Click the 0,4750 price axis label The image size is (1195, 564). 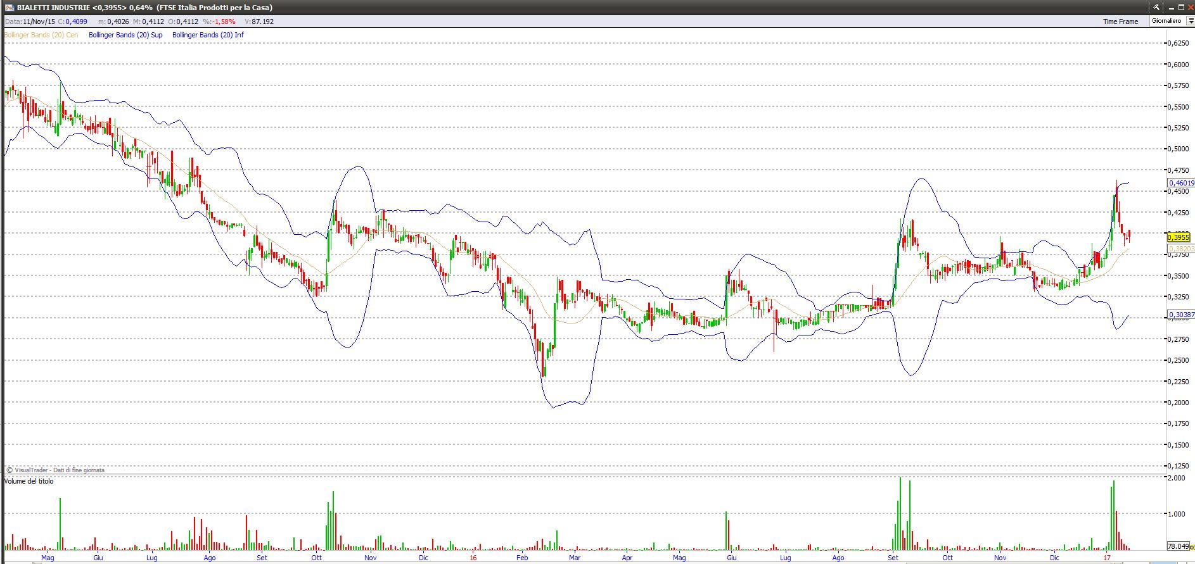coord(1178,170)
